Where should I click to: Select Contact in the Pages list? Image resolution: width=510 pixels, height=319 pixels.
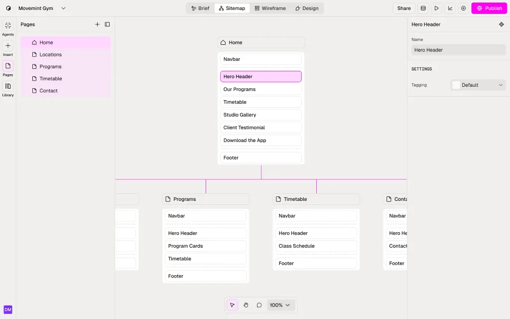(65, 91)
